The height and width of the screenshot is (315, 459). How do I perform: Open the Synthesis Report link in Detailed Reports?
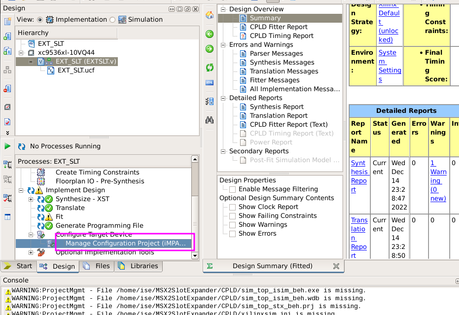click(x=359, y=172)
